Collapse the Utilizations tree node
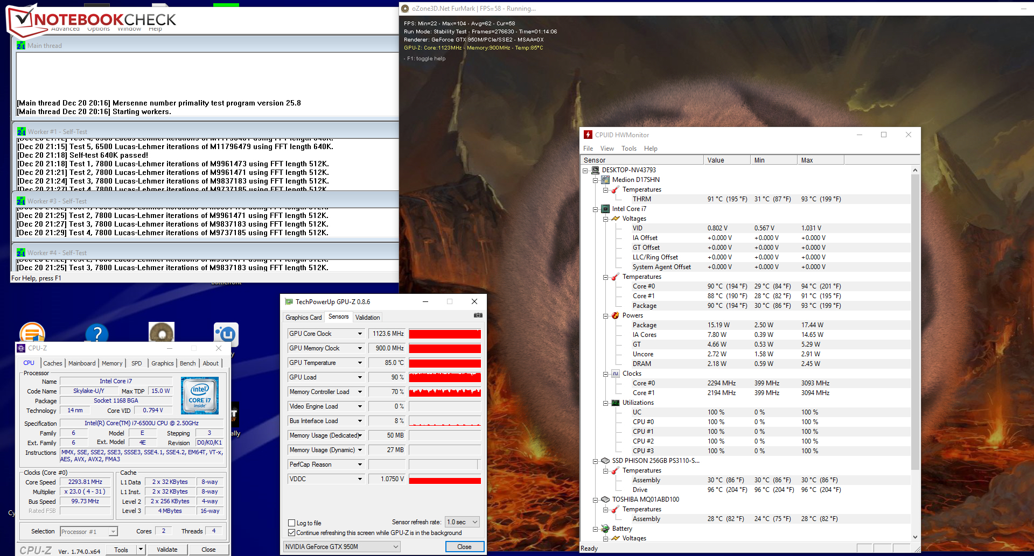This screenshot has height=556, width=1034. pos(606,403)
